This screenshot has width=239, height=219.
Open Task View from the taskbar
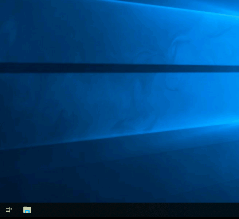click(x=9, y=210)
